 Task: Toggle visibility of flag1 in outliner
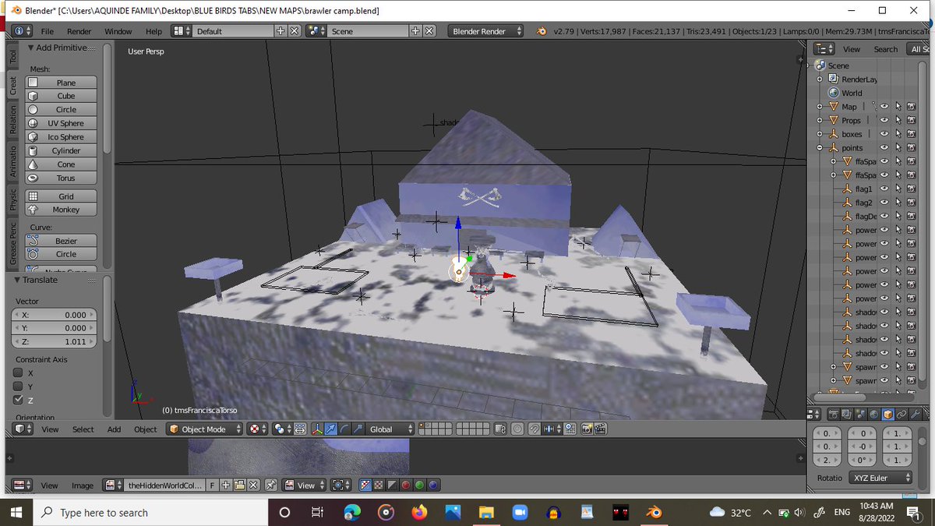(x=884, y=189)
